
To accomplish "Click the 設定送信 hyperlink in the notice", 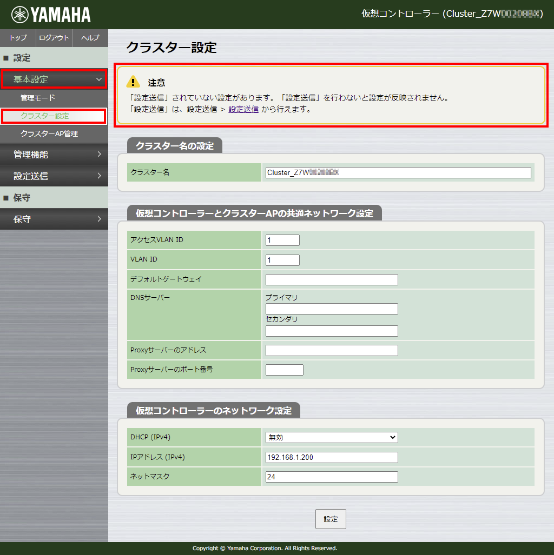I will click(243, 109).
